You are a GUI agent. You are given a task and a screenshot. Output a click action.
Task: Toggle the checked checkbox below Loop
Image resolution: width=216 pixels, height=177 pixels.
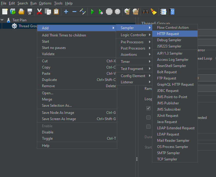point(148,108)
